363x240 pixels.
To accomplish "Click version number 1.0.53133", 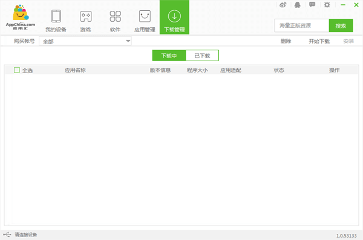I will click(346, 236).
